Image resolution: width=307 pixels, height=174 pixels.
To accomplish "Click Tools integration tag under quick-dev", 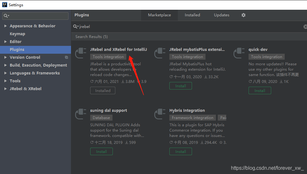I will click(266, 57).
